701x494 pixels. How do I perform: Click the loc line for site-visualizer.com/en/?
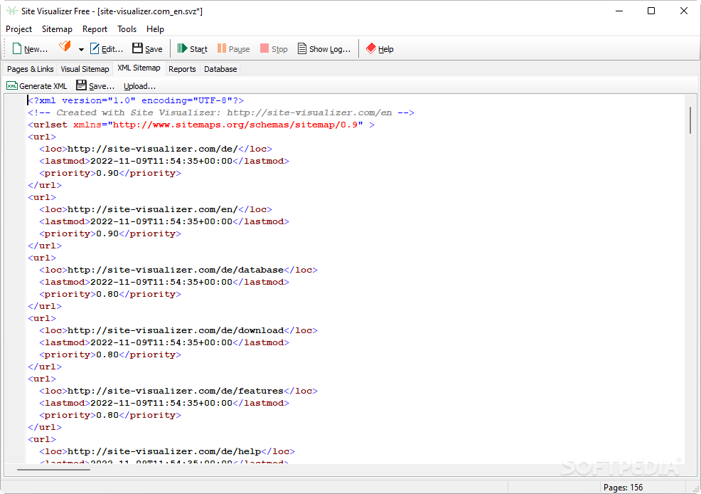point(156,209)
